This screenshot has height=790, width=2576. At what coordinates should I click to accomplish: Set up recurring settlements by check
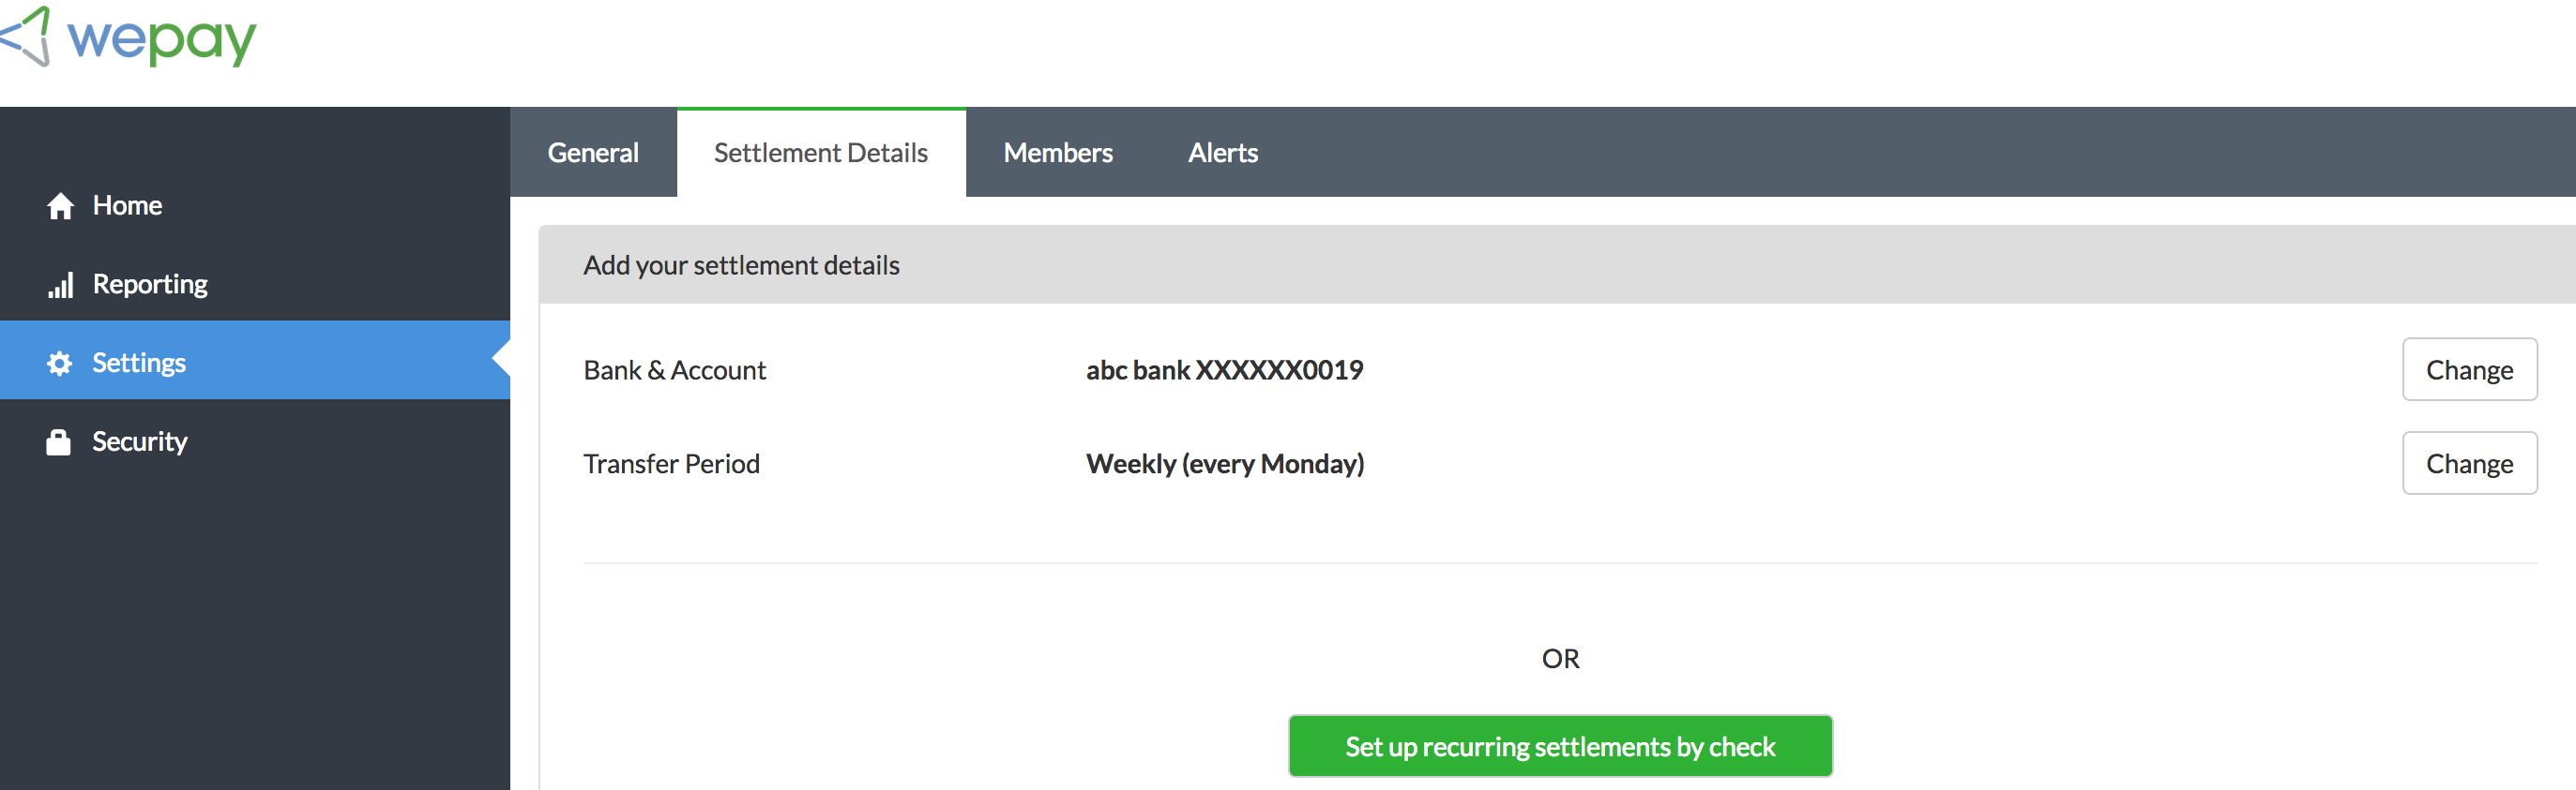point(1560,746)
